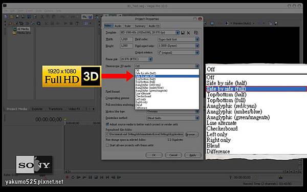Click the Capture Video icon in Project Media
Screen dimensions: 307x192
click(21, 24)
